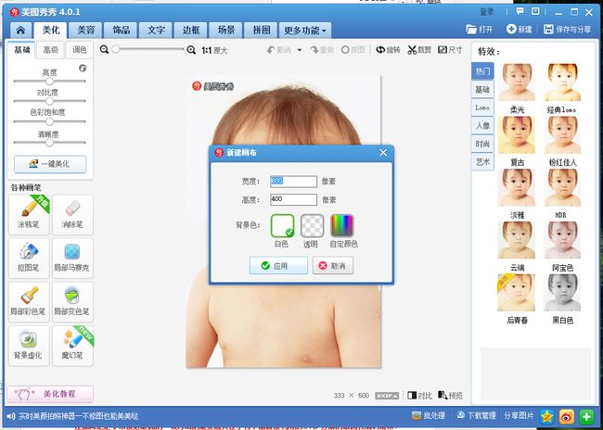This screenshot has width=603, height=430.
Task: Open the 饰品 tab
Action: 121,31
